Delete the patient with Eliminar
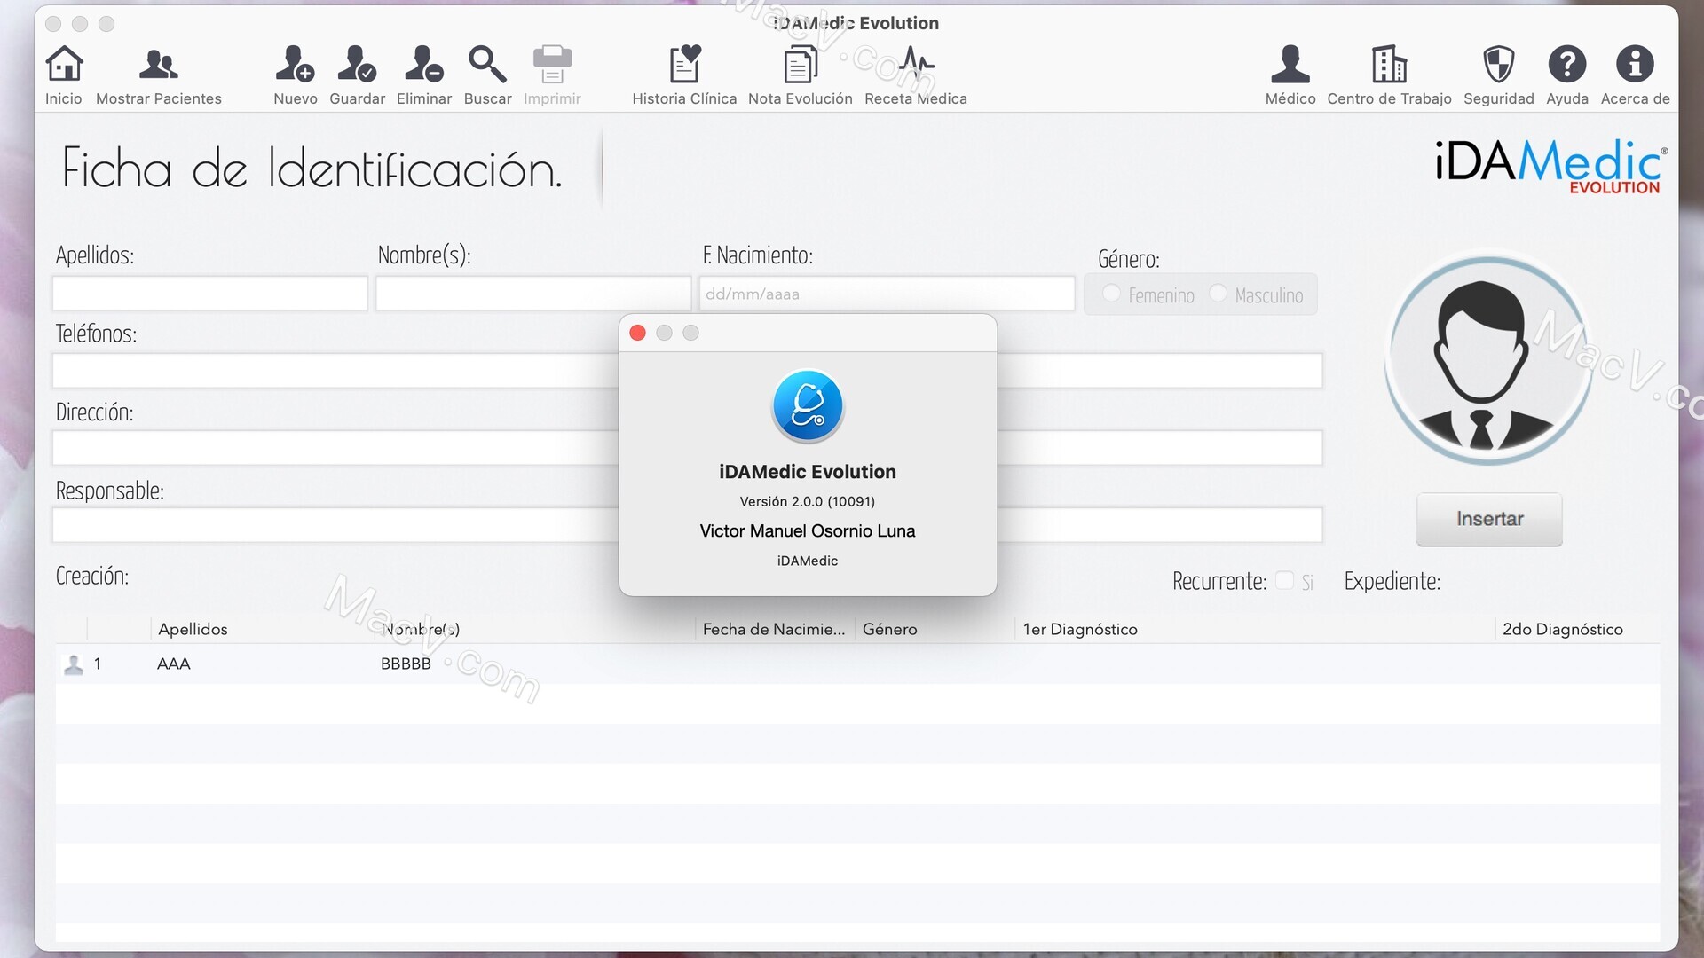The height and width of the screenshot is (958, 1704). [424, 75]
